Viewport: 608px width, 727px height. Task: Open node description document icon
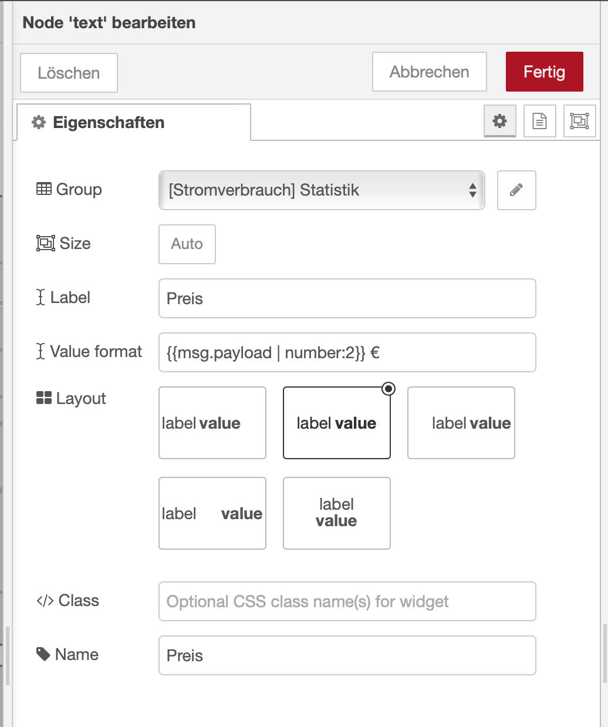539,122
